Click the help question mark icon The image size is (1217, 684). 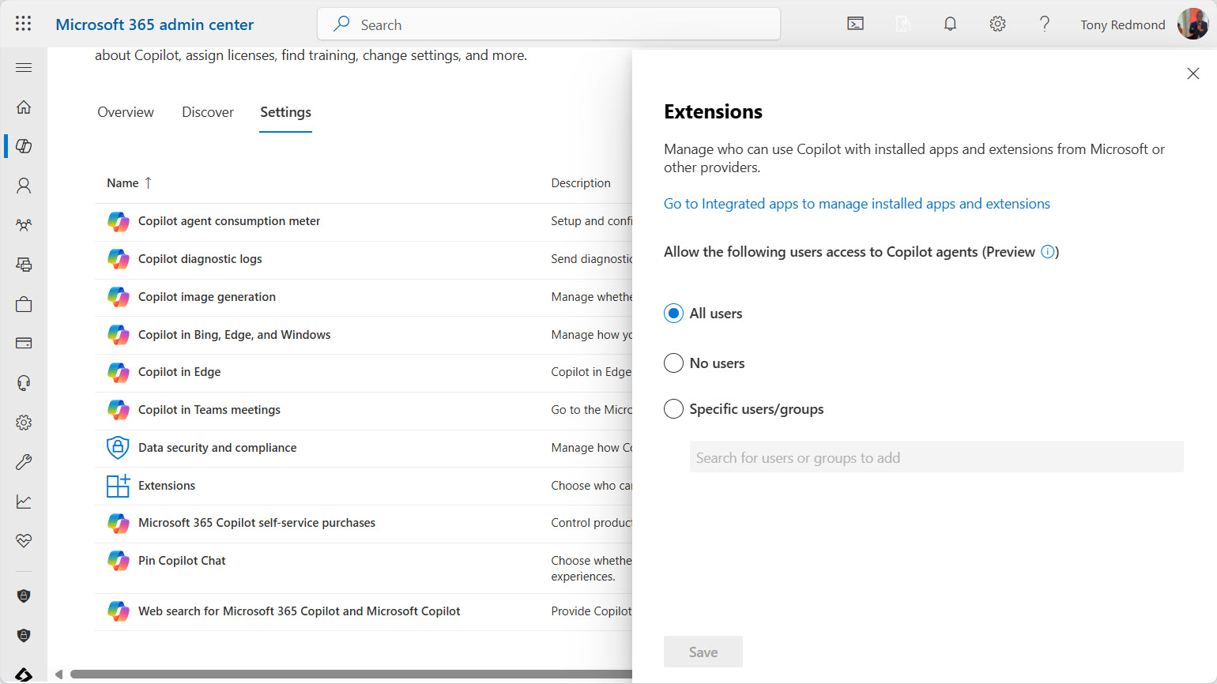point(1044,24)
